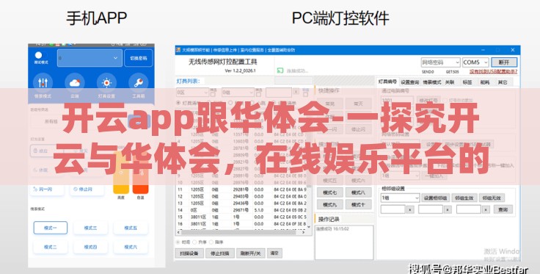The width and height of the screenshot is (540, 274).
Task: Tap 模式二 in mobile app scene modes
Action: pyautogui.click(x=51, y=247)
